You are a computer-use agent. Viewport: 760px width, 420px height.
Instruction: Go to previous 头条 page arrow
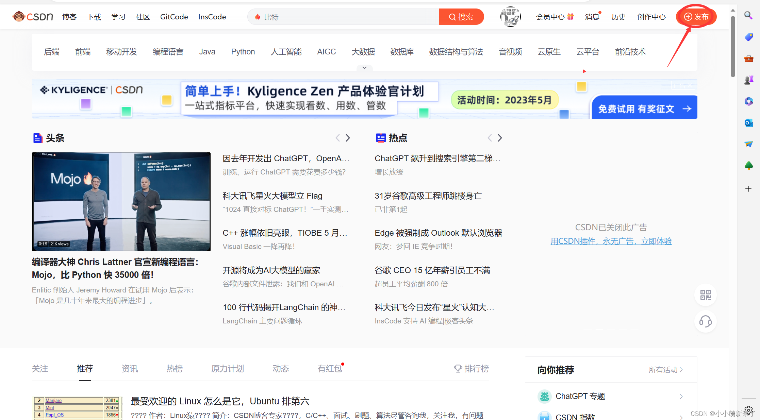337,138
